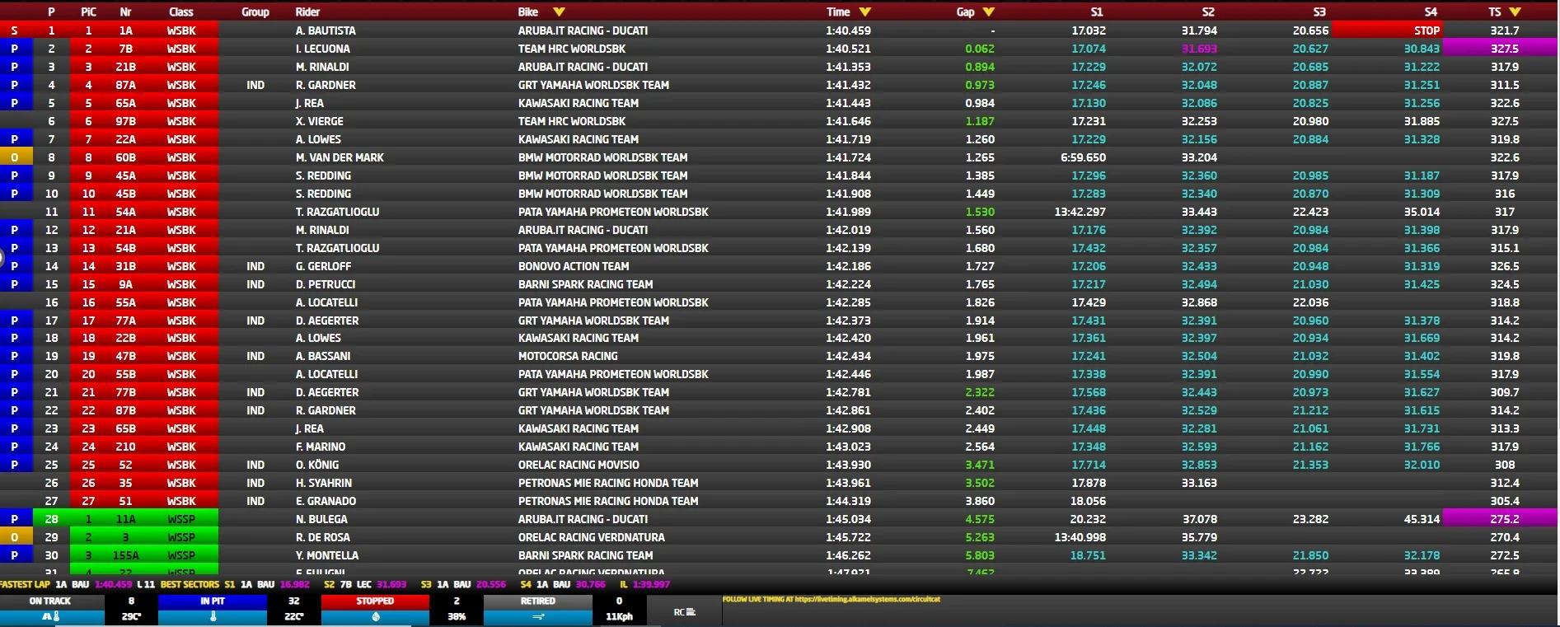Click the Rider column header

coord(307,12)
